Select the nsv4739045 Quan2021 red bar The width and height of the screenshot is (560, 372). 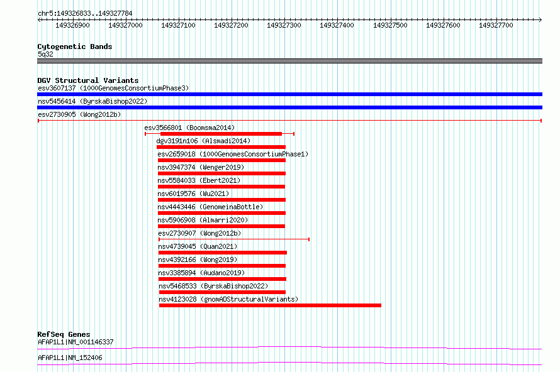[223, 253]
